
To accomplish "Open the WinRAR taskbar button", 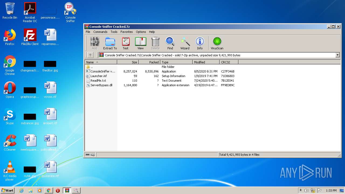I will tap(67, 190).
